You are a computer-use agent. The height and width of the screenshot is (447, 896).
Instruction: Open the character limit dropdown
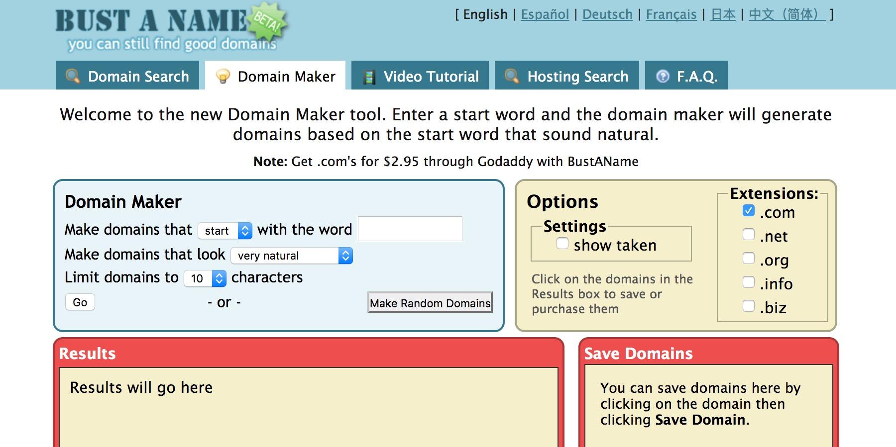tap(205, 278)
